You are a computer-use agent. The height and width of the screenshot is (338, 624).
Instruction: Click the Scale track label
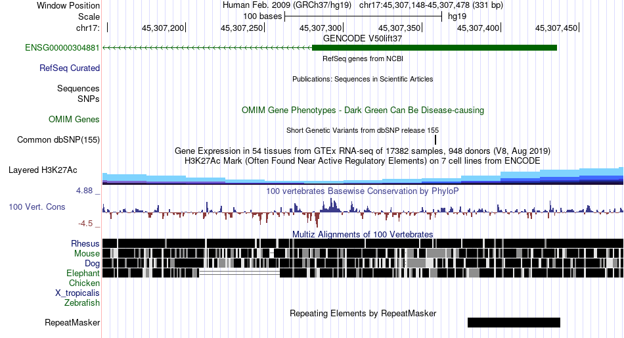(89, 16)
